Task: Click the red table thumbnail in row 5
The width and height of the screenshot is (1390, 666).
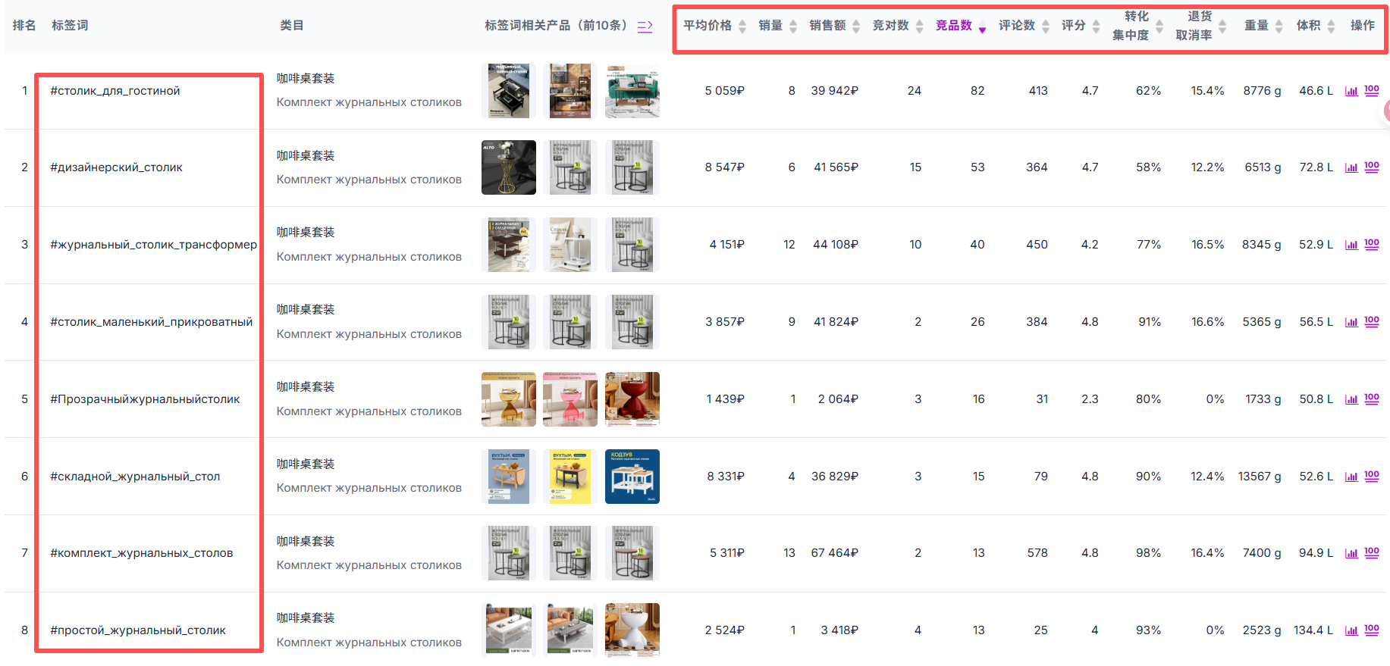Action: tap(632, 399)
